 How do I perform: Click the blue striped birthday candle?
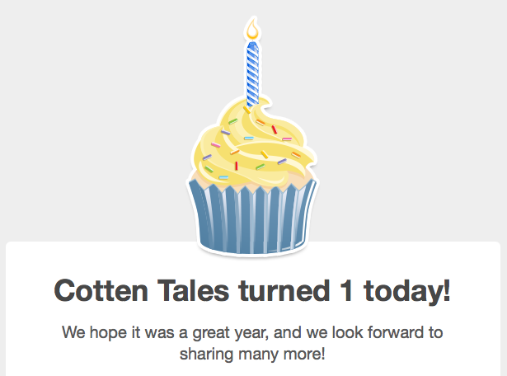click(x=253, y=70)
